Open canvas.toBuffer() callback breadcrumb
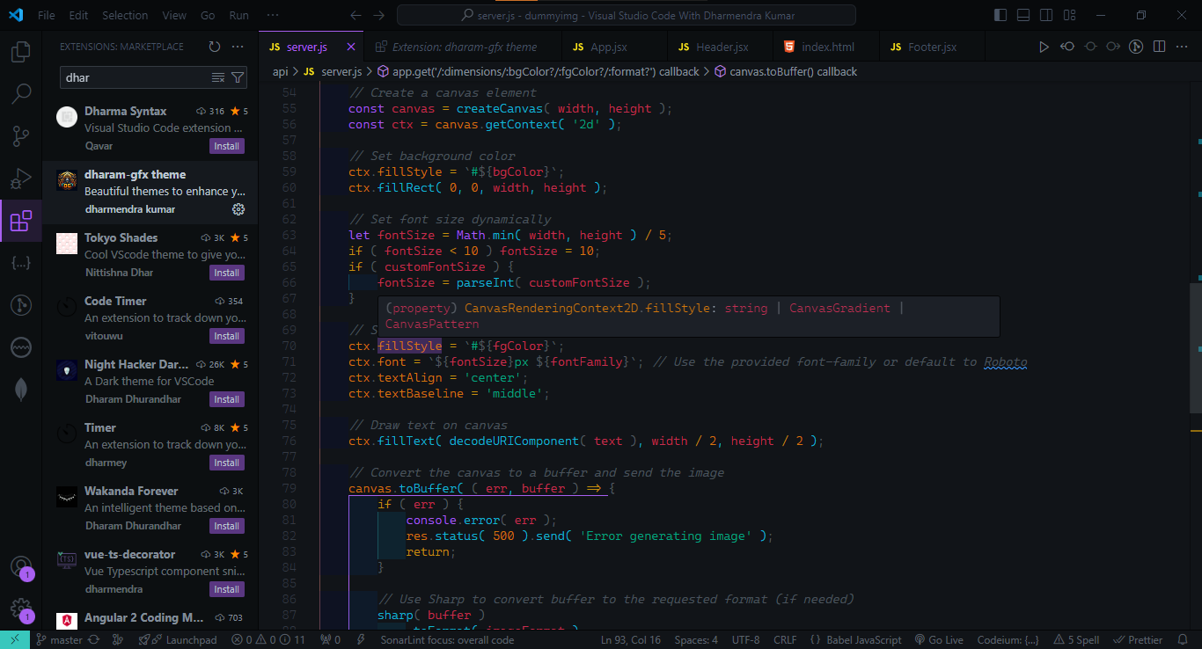Viewport: 1202px width, 649px height. pos(785,71)
